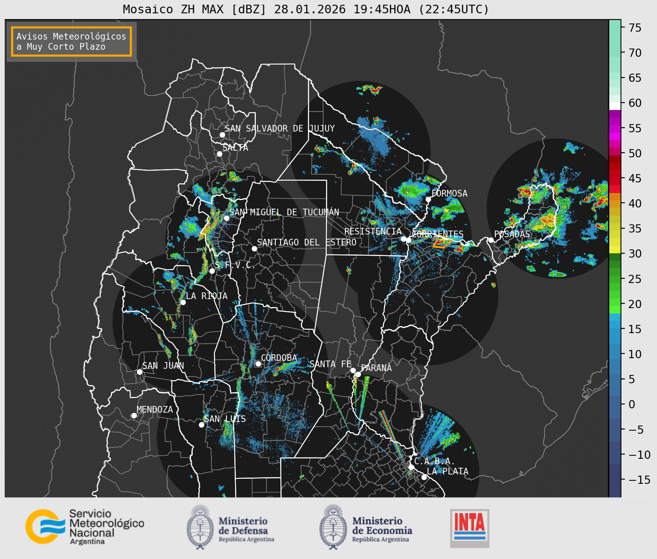Screen dimensions: 657x559
Task: Click the Ministerio de Defensa emblem
Action: coord(201,527)
